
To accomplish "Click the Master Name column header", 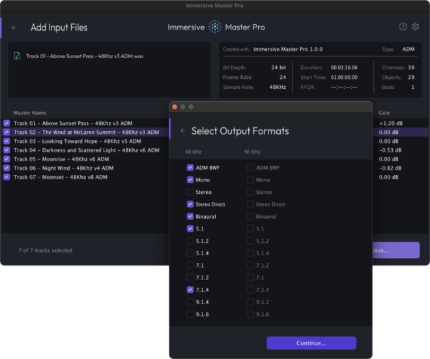I will point(30,113).
